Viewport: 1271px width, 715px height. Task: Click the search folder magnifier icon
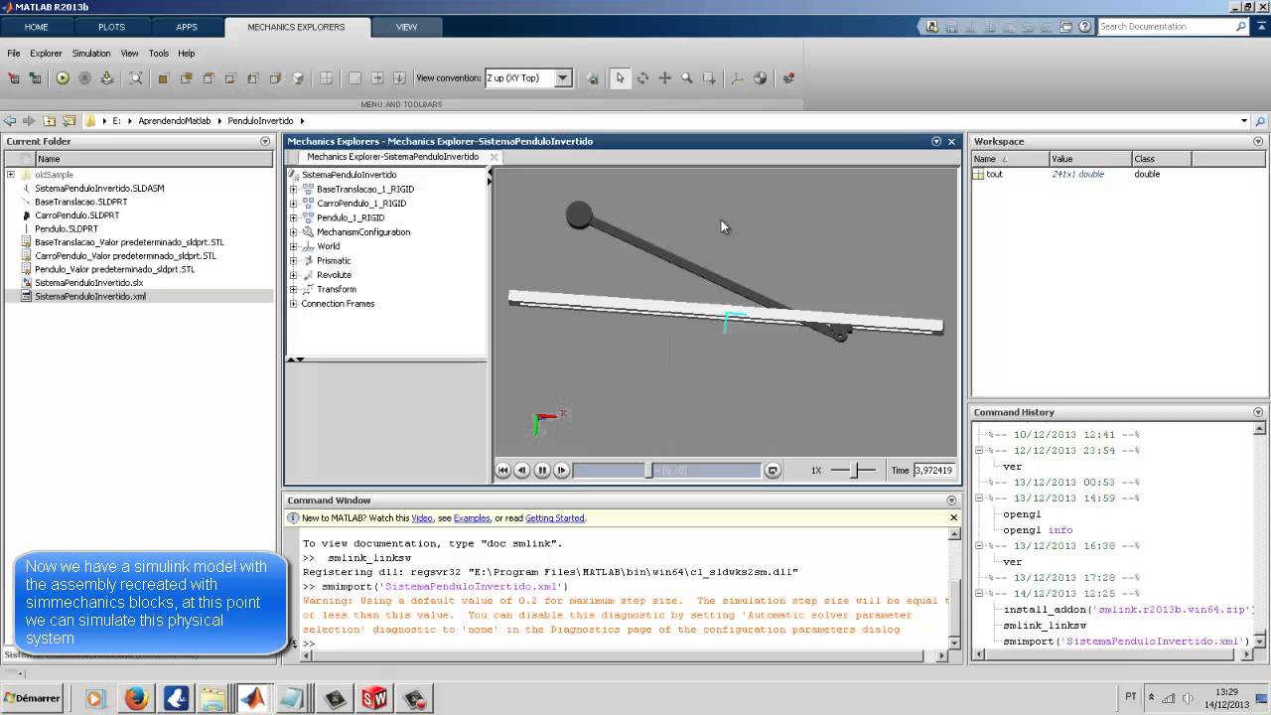click(x=1260, y=121)
